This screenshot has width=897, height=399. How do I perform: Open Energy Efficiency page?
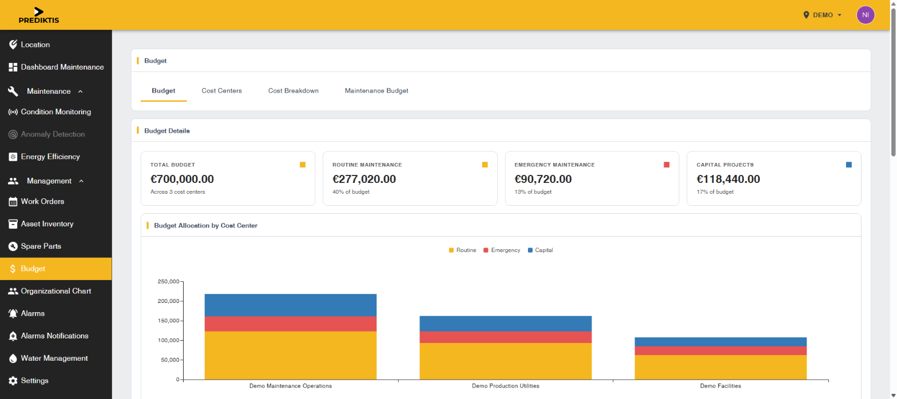[x=56, y=157]
